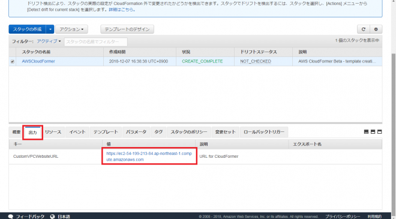Click the CustomVPCWebsiteURL key cell
The height and width of the screenshot is (219, 396).
[35, 157]
